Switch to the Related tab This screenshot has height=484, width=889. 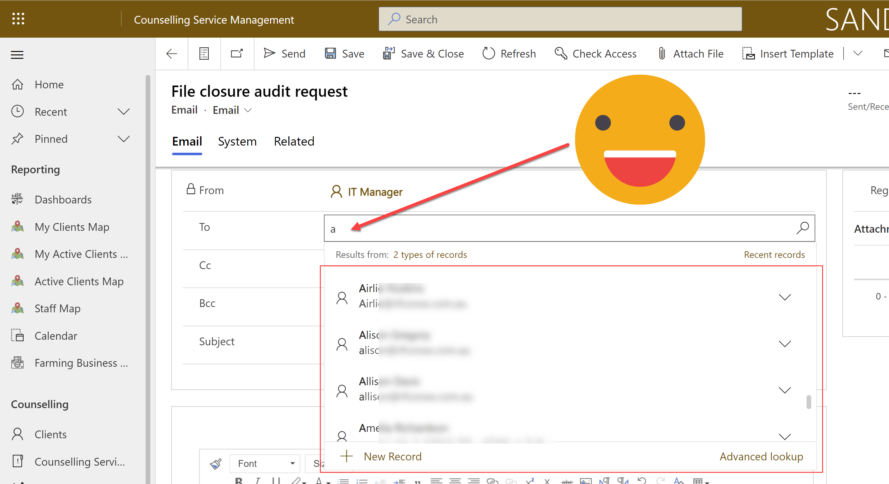[294, 141]
